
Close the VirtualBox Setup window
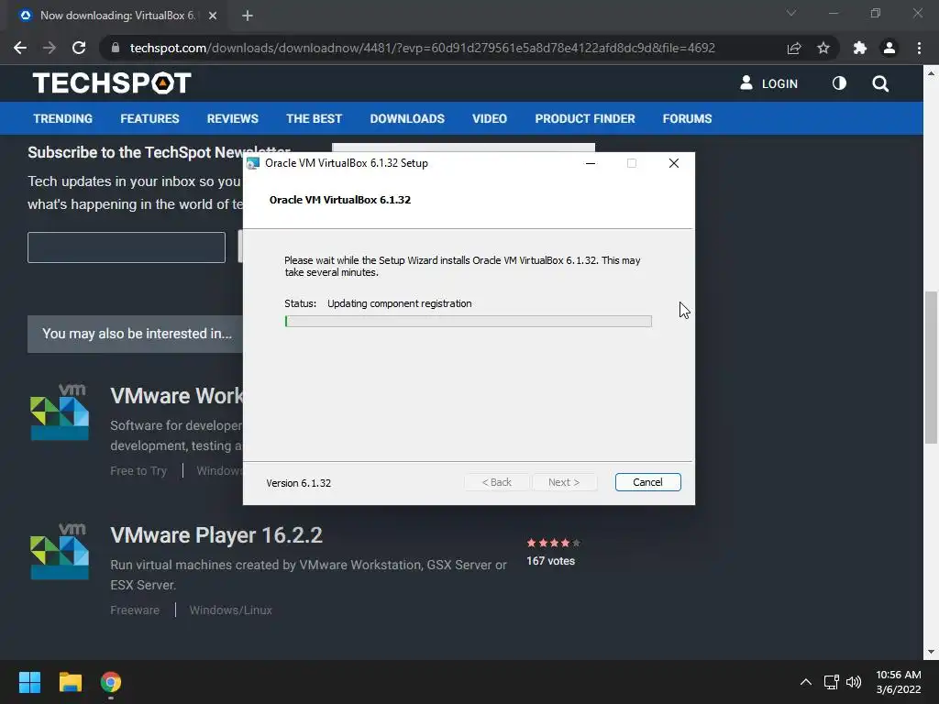tap(674, 163)
